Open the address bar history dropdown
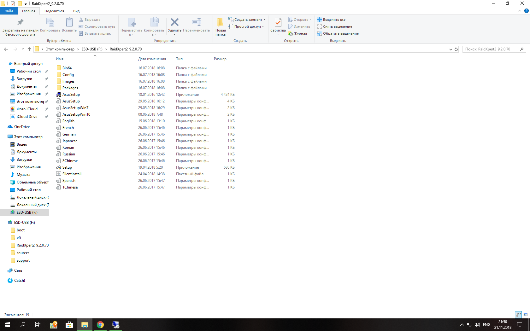This screenshot has height=331, width=530. 450,49
